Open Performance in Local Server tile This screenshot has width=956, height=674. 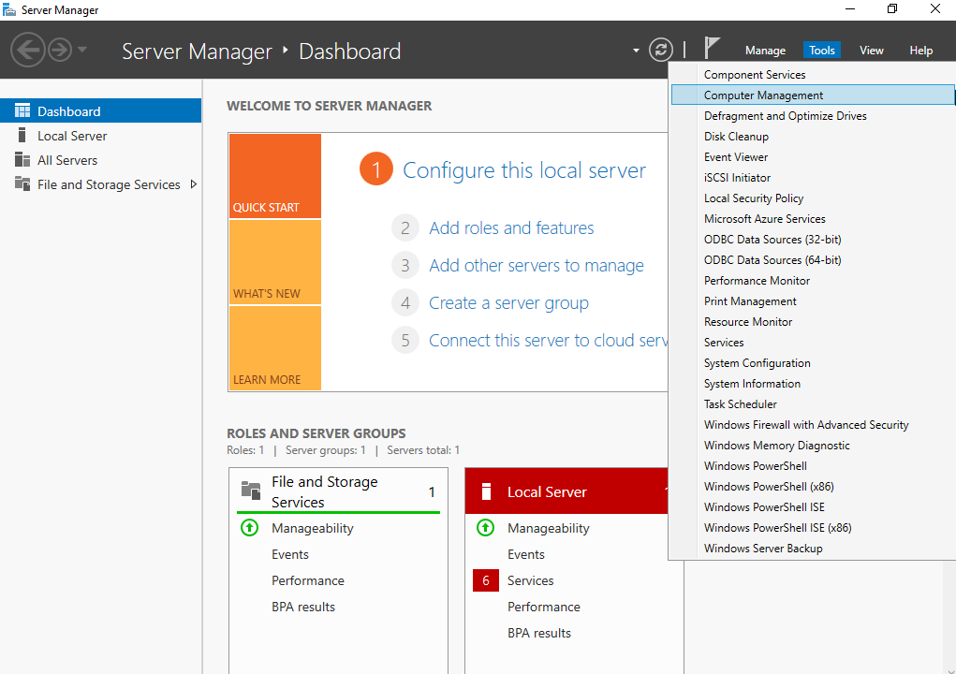click(544, 607)
